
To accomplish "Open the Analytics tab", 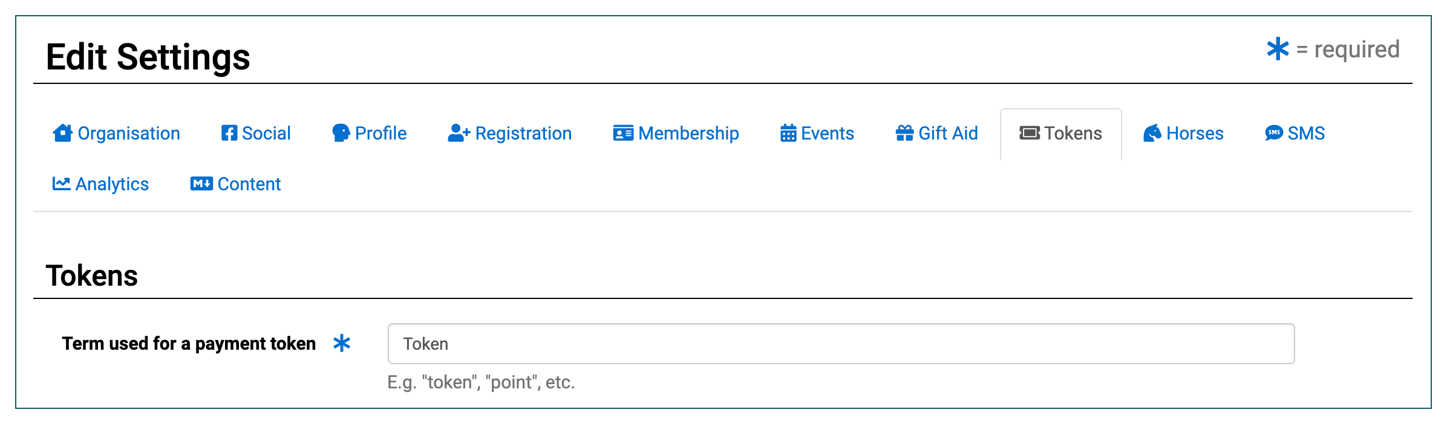I will pyautogui.click(x=112, y=184).
